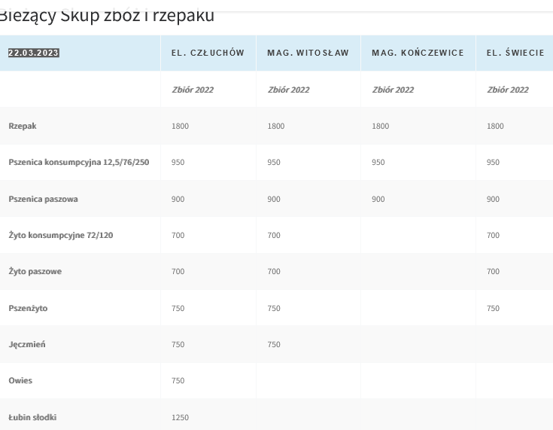Click the MAG. WITOSŁAW column header
The height and width of the screenshot is (430, 553).
(308, 53)
